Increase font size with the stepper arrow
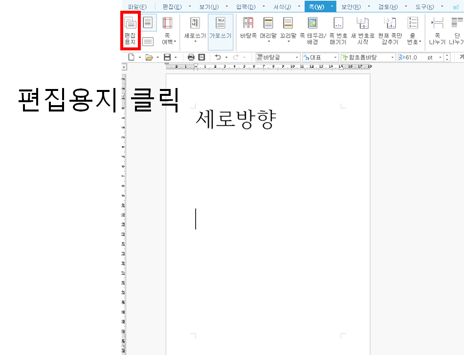Image resolution: width=464 pixels, height=355 pixels. click(x=446, y=55)
